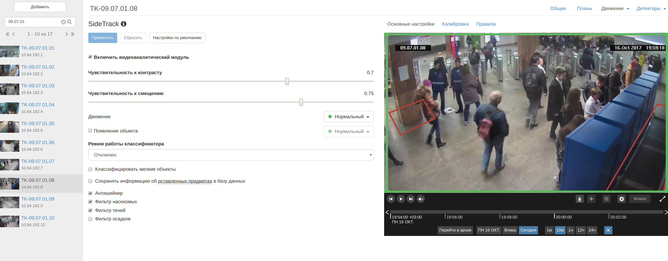Toggle Включить видеоаналитический модуль checkbox
Viewport: 668px width, 261px height.
click(90, 57)
